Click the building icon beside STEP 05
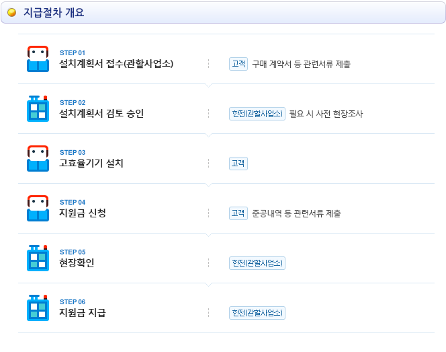446x352 pixels. pos(38,258)
